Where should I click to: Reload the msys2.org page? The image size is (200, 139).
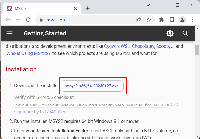click(x=28, y=20)
